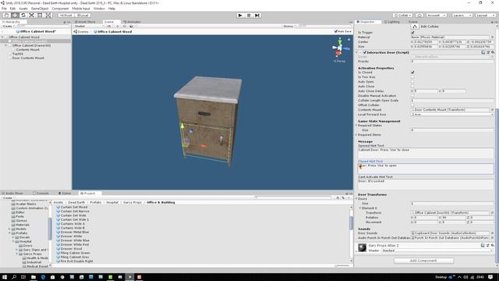This screenshot has height=281, width=499.
Task: Open the Window menu
Action: (99, 9)
